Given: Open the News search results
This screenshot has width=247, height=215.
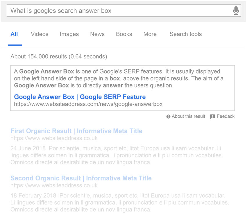Looking at the screenshot, I should click(97, 34).
